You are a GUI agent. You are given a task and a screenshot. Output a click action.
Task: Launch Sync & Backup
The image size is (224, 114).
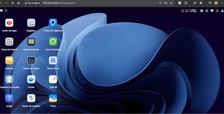coord(53,42)
